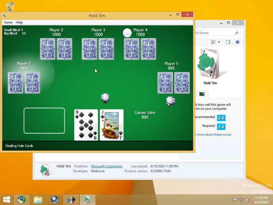Image resolution: width=273 pixels, height=205 pixels.
Task: Click the Action Center flag tray icon
Action: click(235, 200)
